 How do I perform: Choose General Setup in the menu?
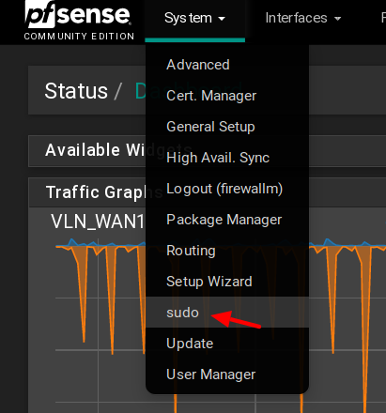227,127
